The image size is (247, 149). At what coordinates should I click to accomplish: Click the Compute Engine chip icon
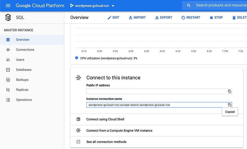pyautogui.click(x=78, y=131)
